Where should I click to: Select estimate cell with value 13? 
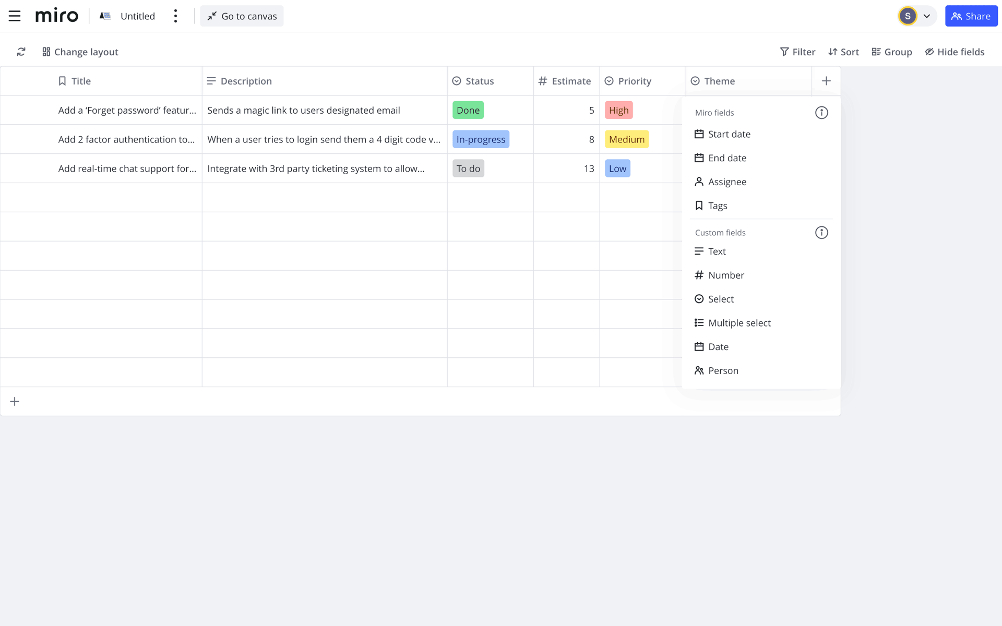point(566,168)
